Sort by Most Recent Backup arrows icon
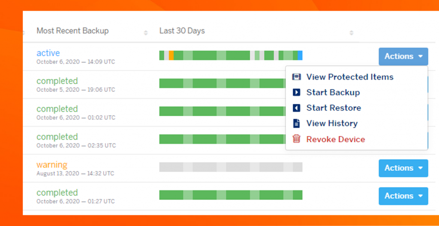 pyautogui.click(x=146, y=32)
